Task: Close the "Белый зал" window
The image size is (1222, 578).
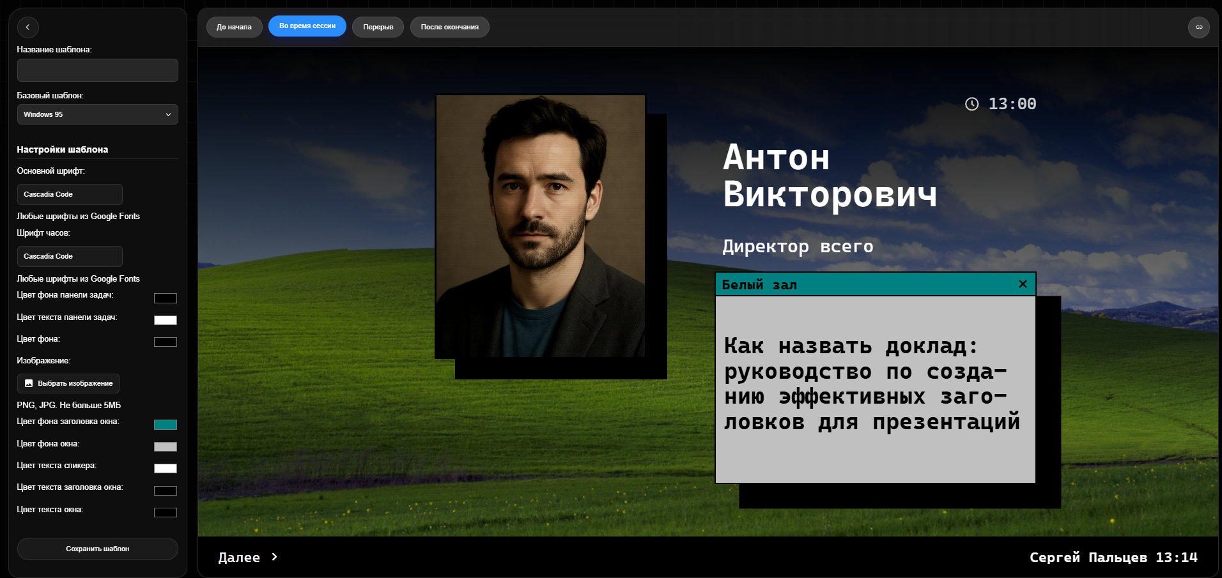Action: coord(1023,284)
